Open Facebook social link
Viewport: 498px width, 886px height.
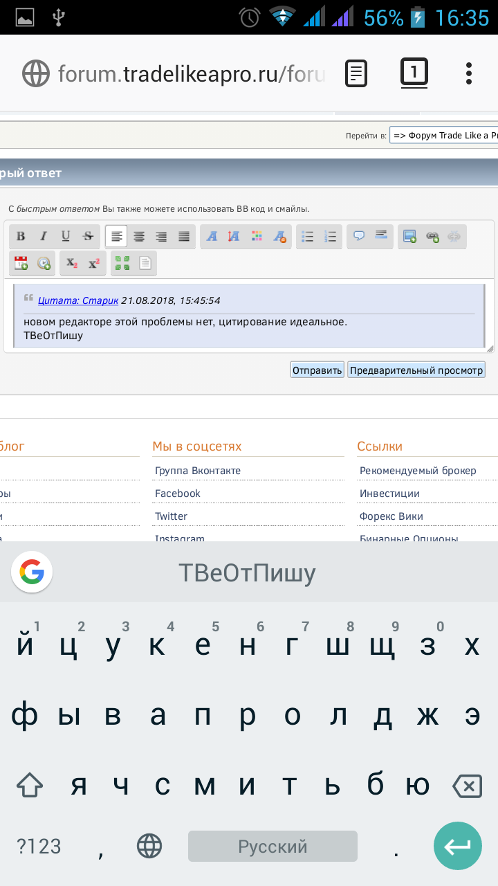[x=178, y=494]
